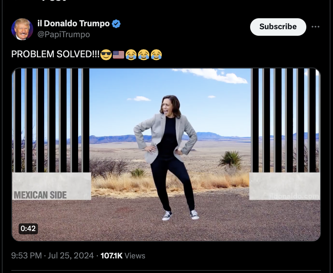This screenshot has width=333, height=273.
Task: Open the 107.1K Views count
Action: [123, 255]
